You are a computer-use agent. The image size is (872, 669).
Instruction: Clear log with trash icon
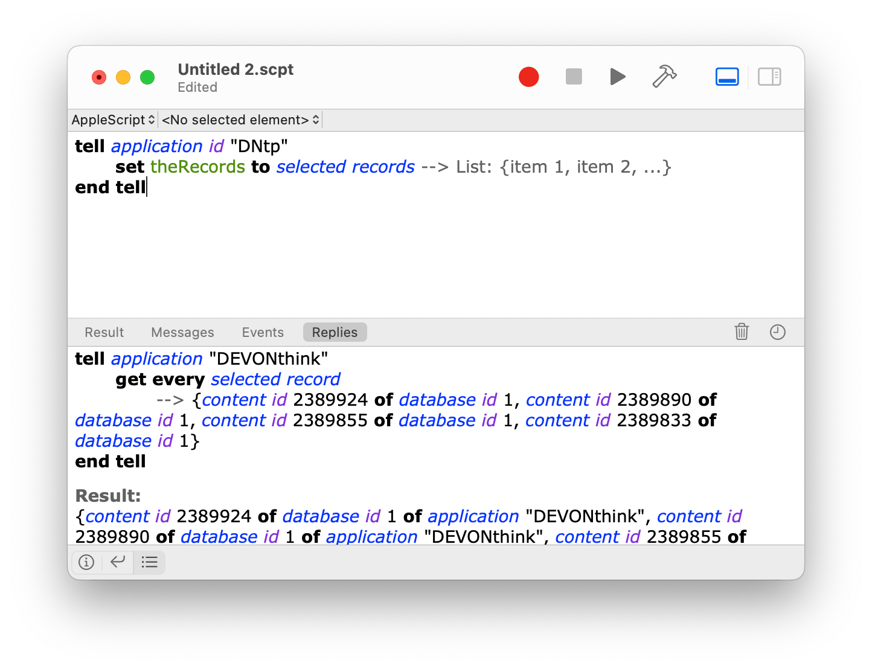point(742,332)
